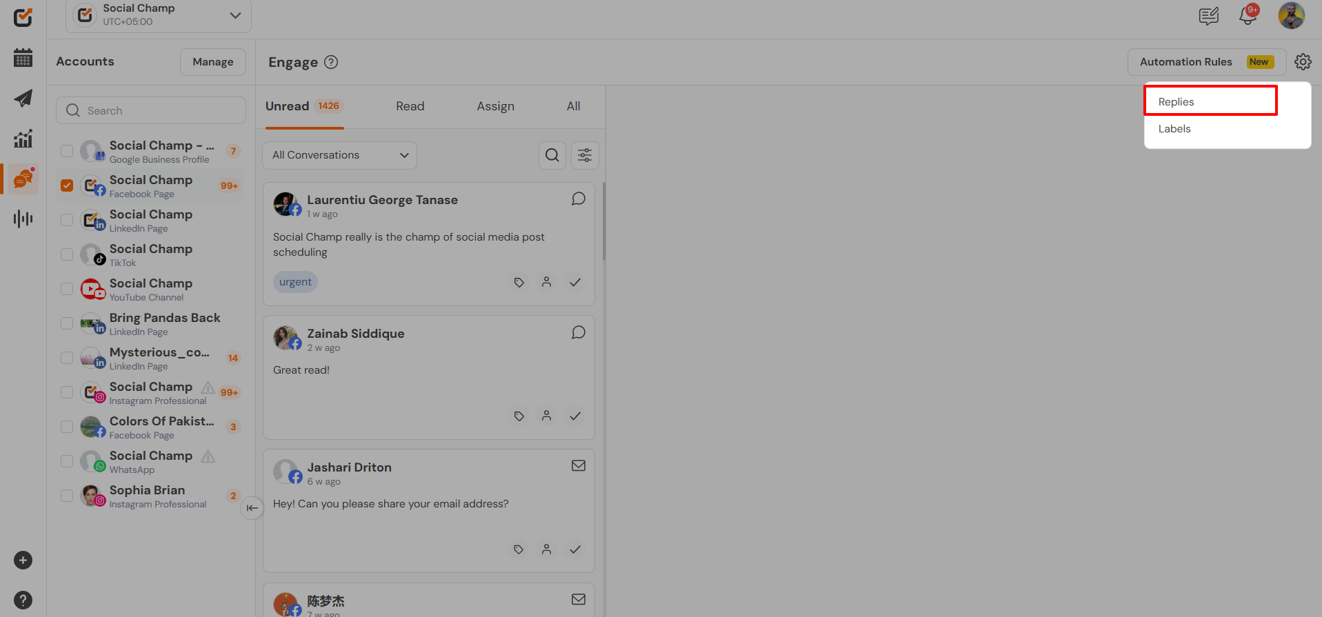Check Social Champ WhatsApp account
The height and width of the screenshot is (617, 1322).
pyautogui.click(x=67, y=461)
